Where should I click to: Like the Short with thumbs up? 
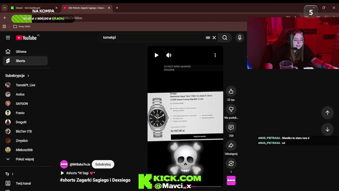coord(231,91)
